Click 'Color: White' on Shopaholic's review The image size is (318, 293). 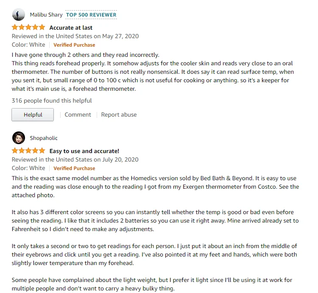tap(28, 168)
